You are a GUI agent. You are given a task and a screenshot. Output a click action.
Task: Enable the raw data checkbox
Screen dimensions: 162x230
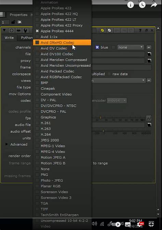[x=109, y=74]
